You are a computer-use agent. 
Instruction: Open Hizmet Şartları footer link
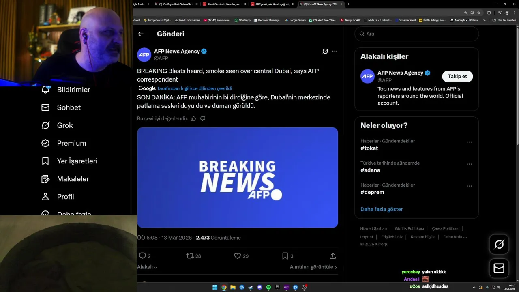[373, 228]
